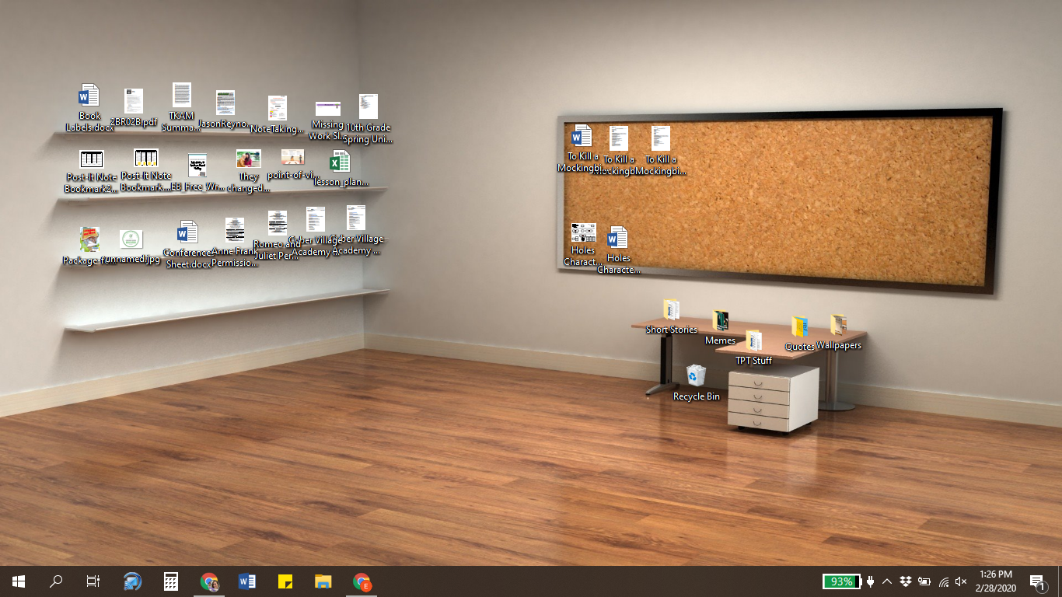Launch Microsoft Word from the taskbar

(x=247, y=581)
